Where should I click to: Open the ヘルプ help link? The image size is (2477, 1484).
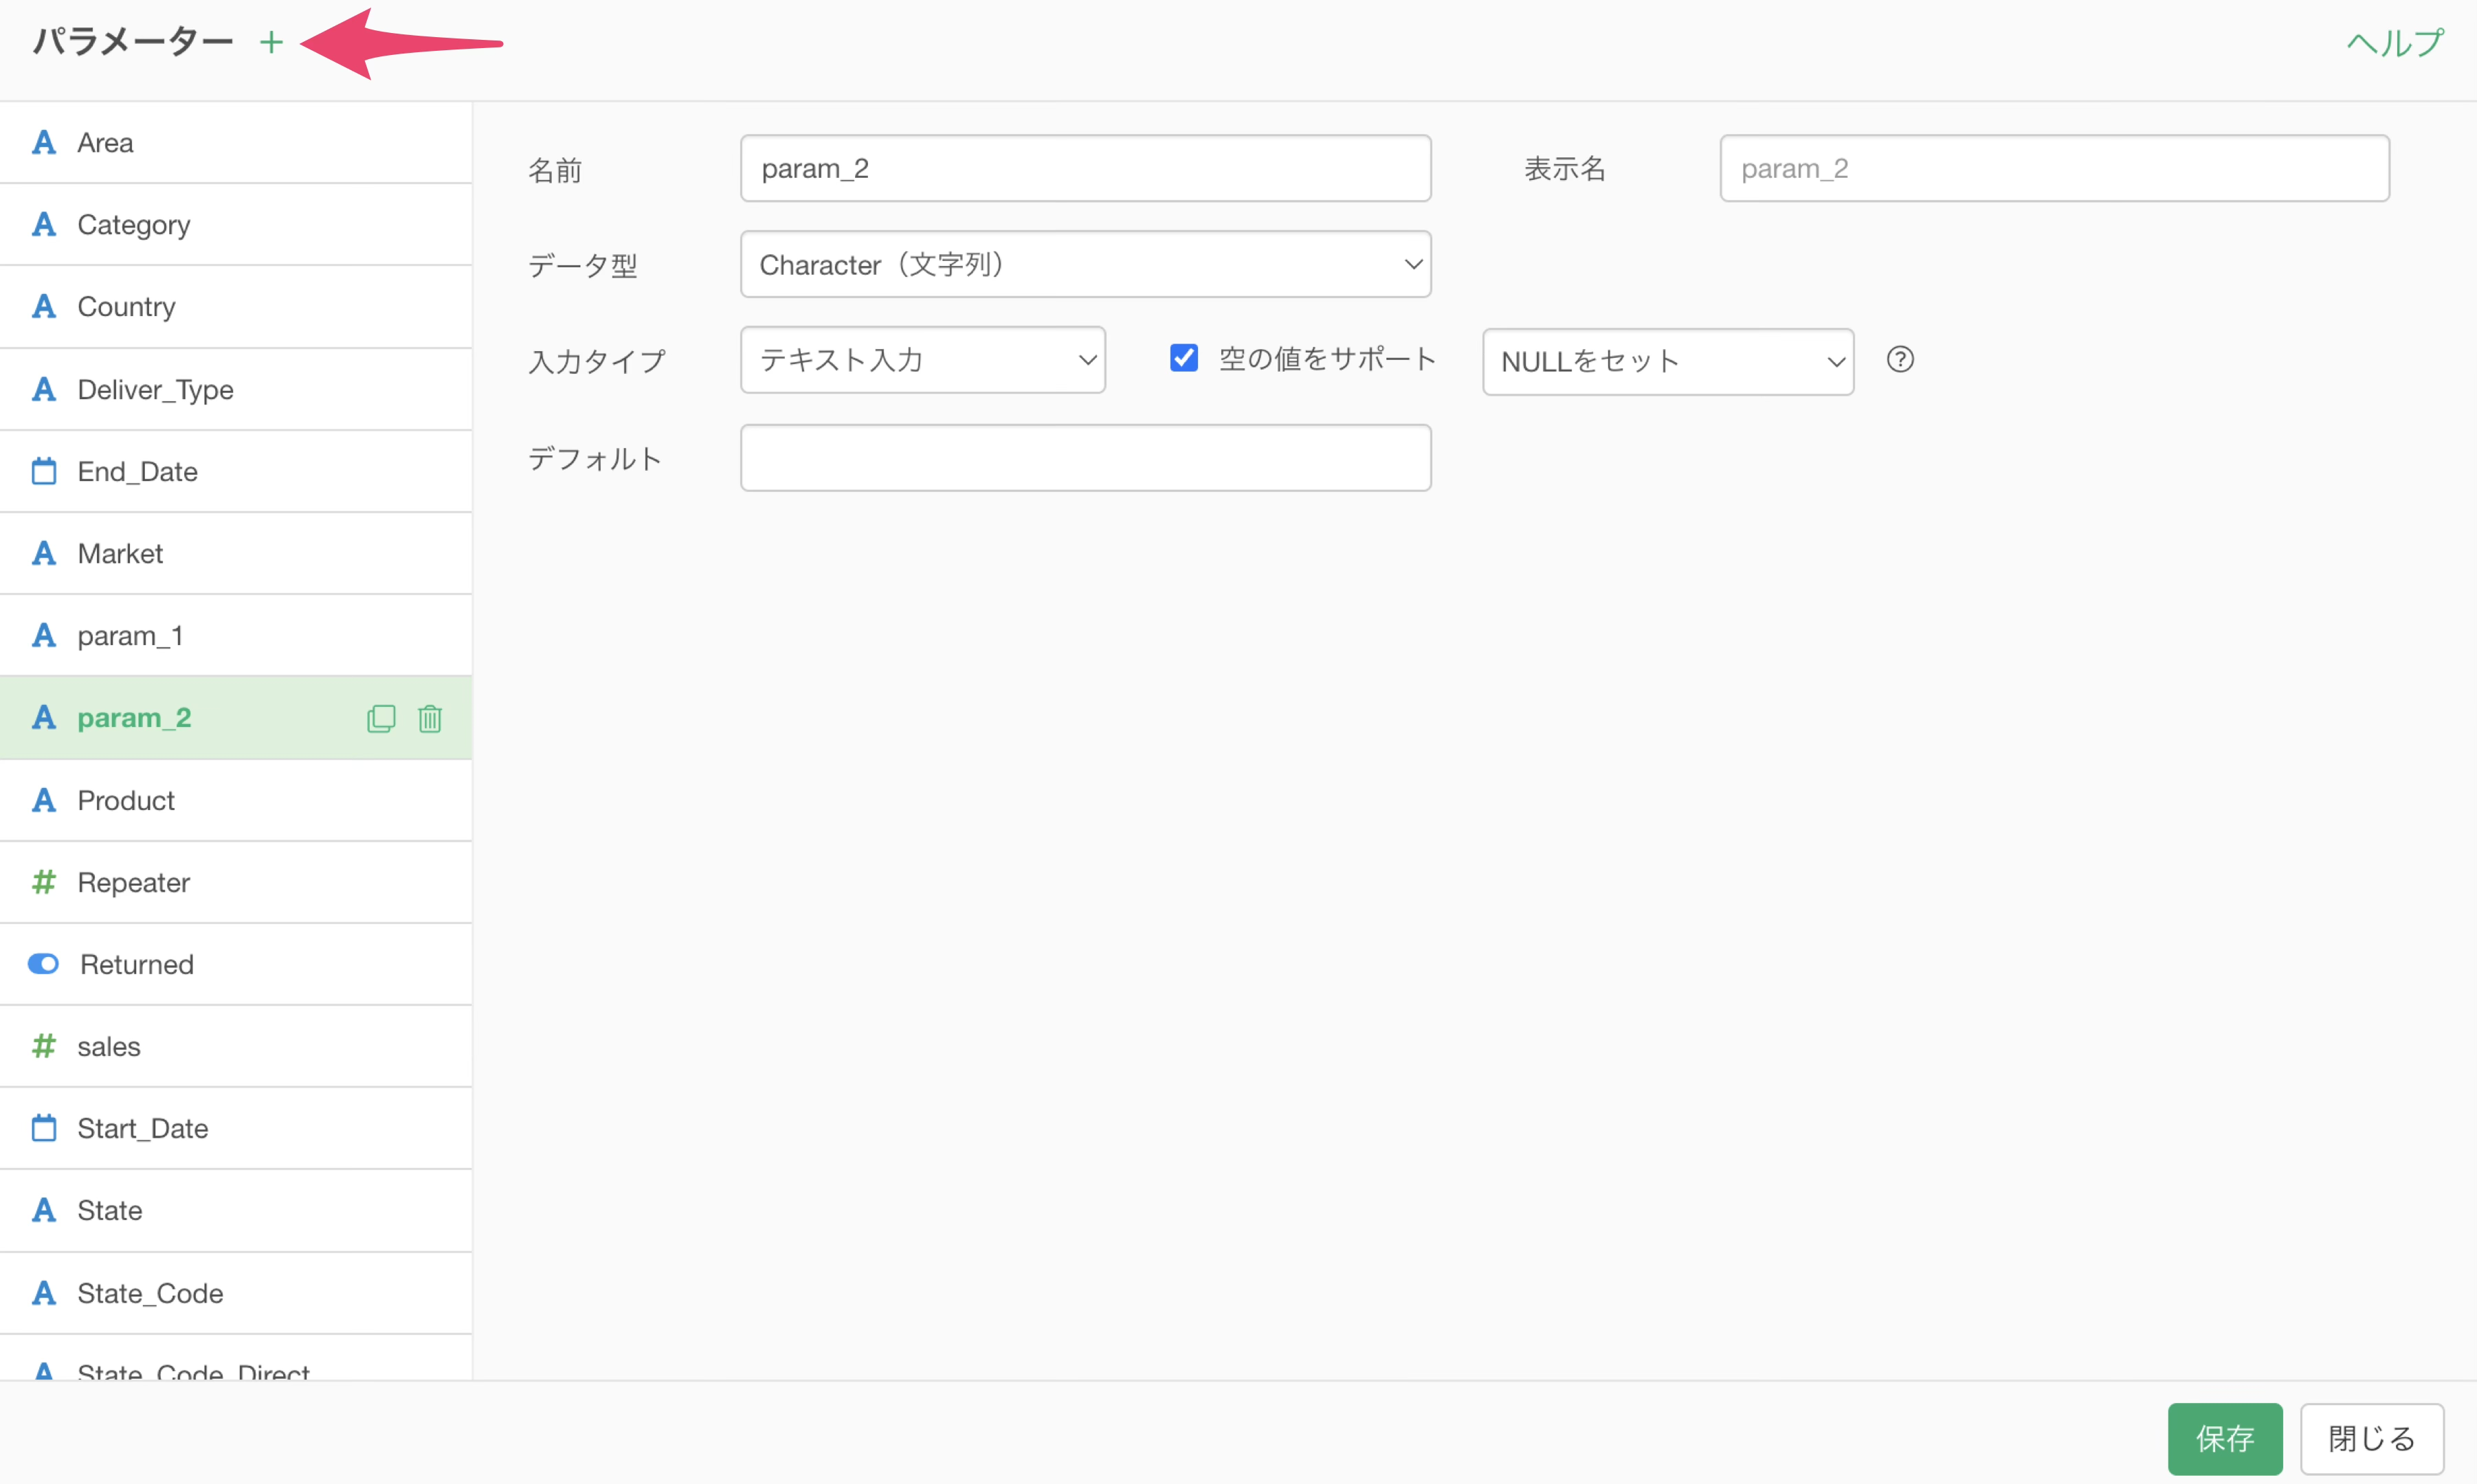[x=2394, y=43]
